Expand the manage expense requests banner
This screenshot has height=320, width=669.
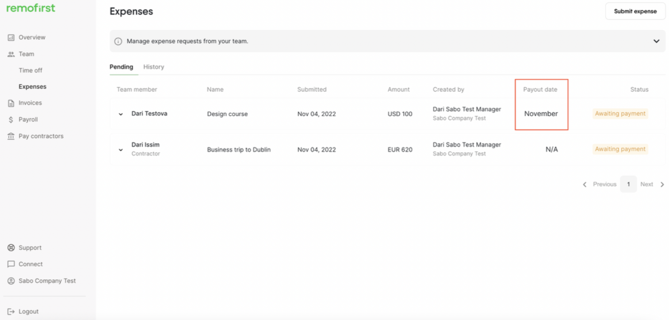point(656,41)
